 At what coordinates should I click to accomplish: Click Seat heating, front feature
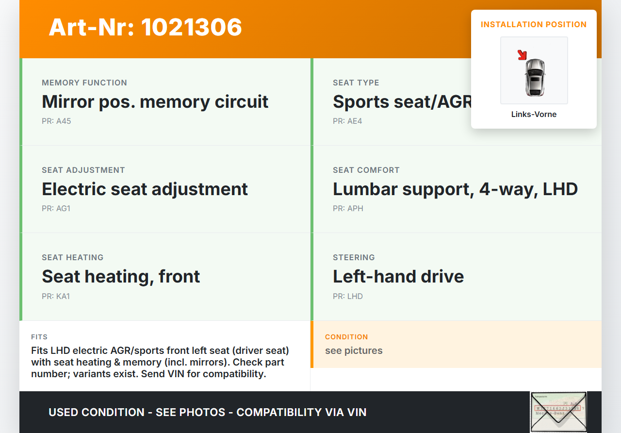click(121, 277)
